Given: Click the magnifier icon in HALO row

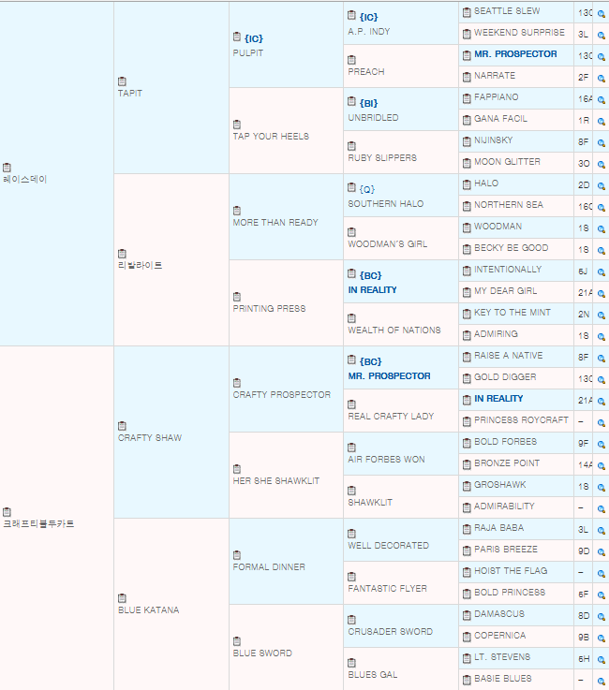Looking at the screenshot, I should click(x=601, y=184).
